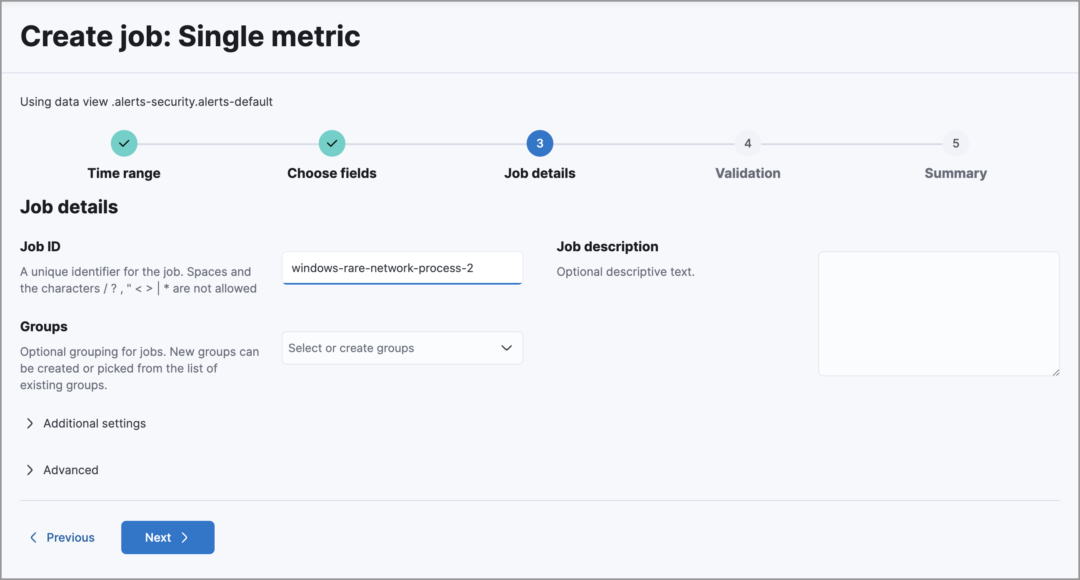Click the step 5 Summary circle
Viewport: 1080px width, 580px height.
coord(956,143)
